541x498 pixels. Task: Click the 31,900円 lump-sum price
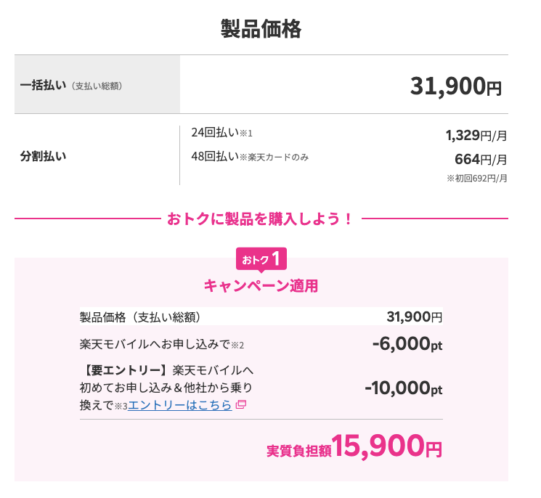pos(456,86)
